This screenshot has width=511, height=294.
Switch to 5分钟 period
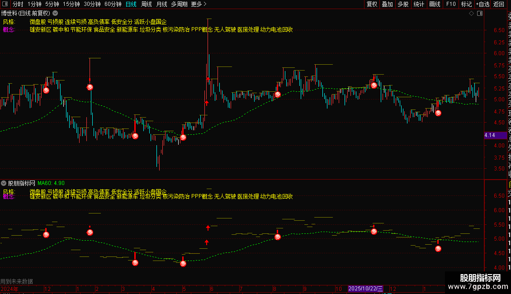[x=52, y=4]
